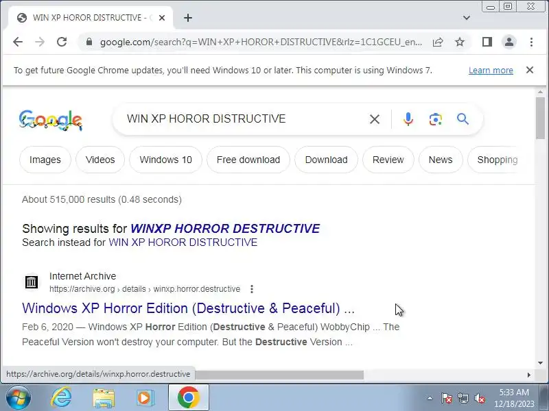Image resolution: width=549 pixels, height=411 pixels.
Task: Go to Google homepage via logo
Action: tap(51, 120)
